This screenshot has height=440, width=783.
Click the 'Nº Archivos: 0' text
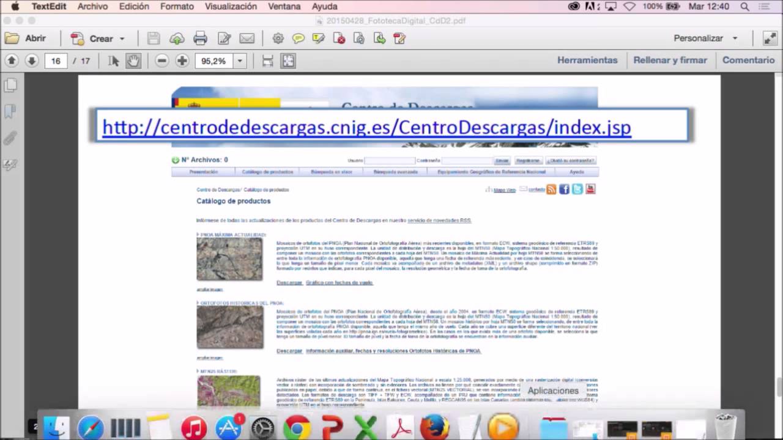click(x=204, y=160)
